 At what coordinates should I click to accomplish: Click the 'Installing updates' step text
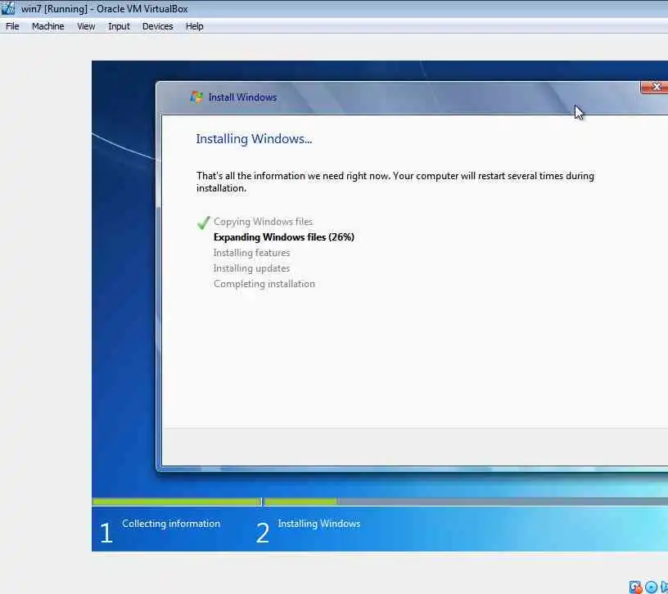251,268
